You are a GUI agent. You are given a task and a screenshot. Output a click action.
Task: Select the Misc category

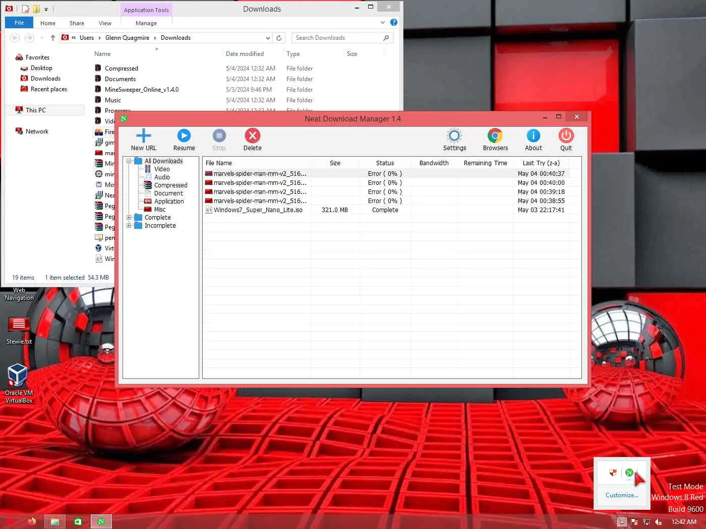160,210
